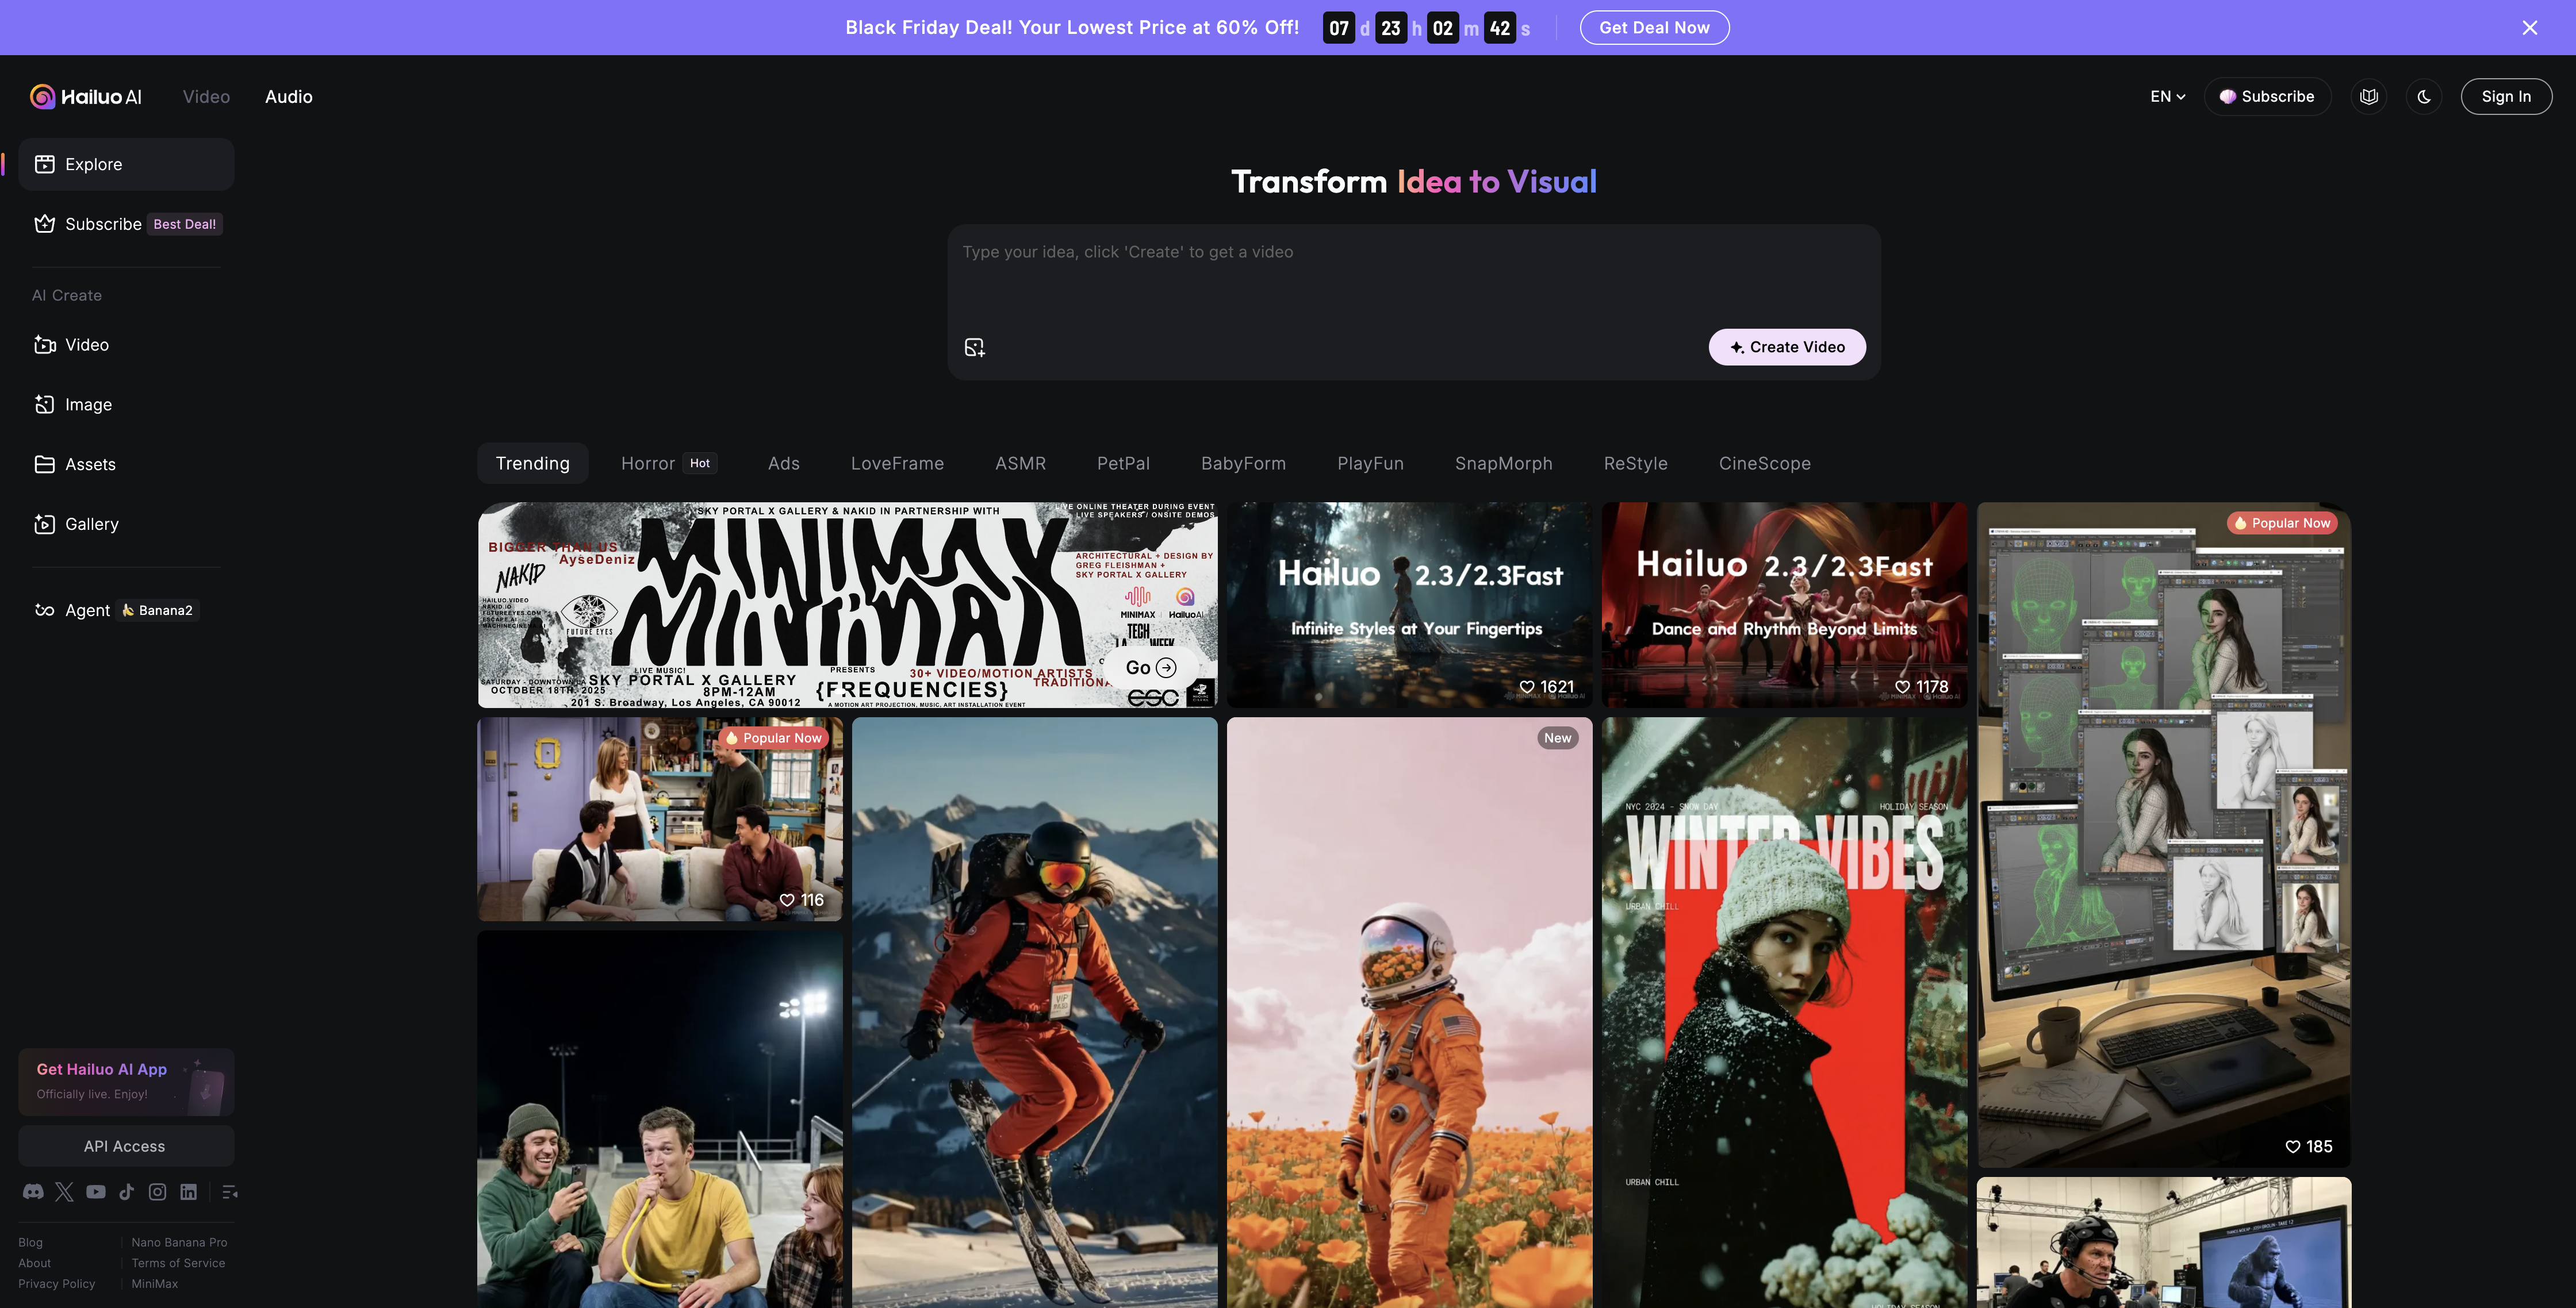This screenshot has width=2576, height=1308.
Task: Like the Friends scene thumbnail with 116 hearts
Action: click(787, 901)
